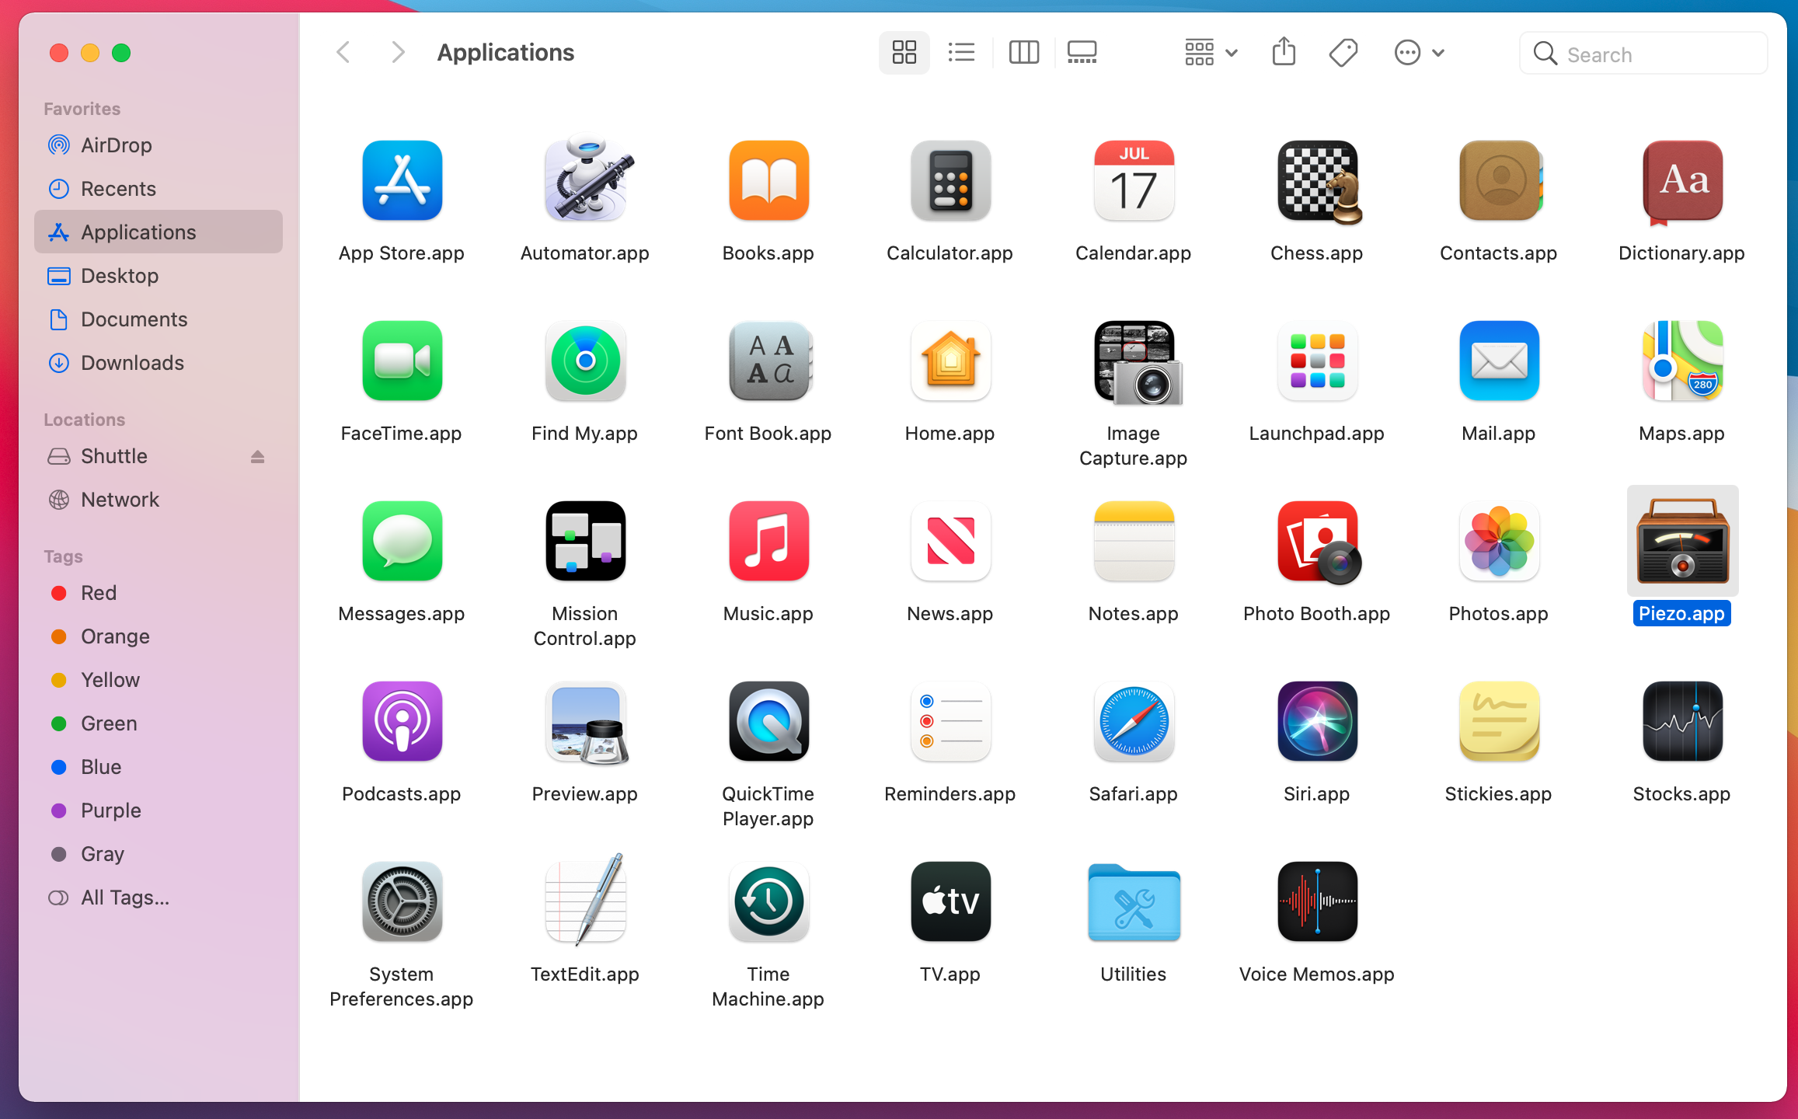Select the QuickTime Player.app icon
The width and height of the screenshot is (1798, 1119).
coord(768,721)
